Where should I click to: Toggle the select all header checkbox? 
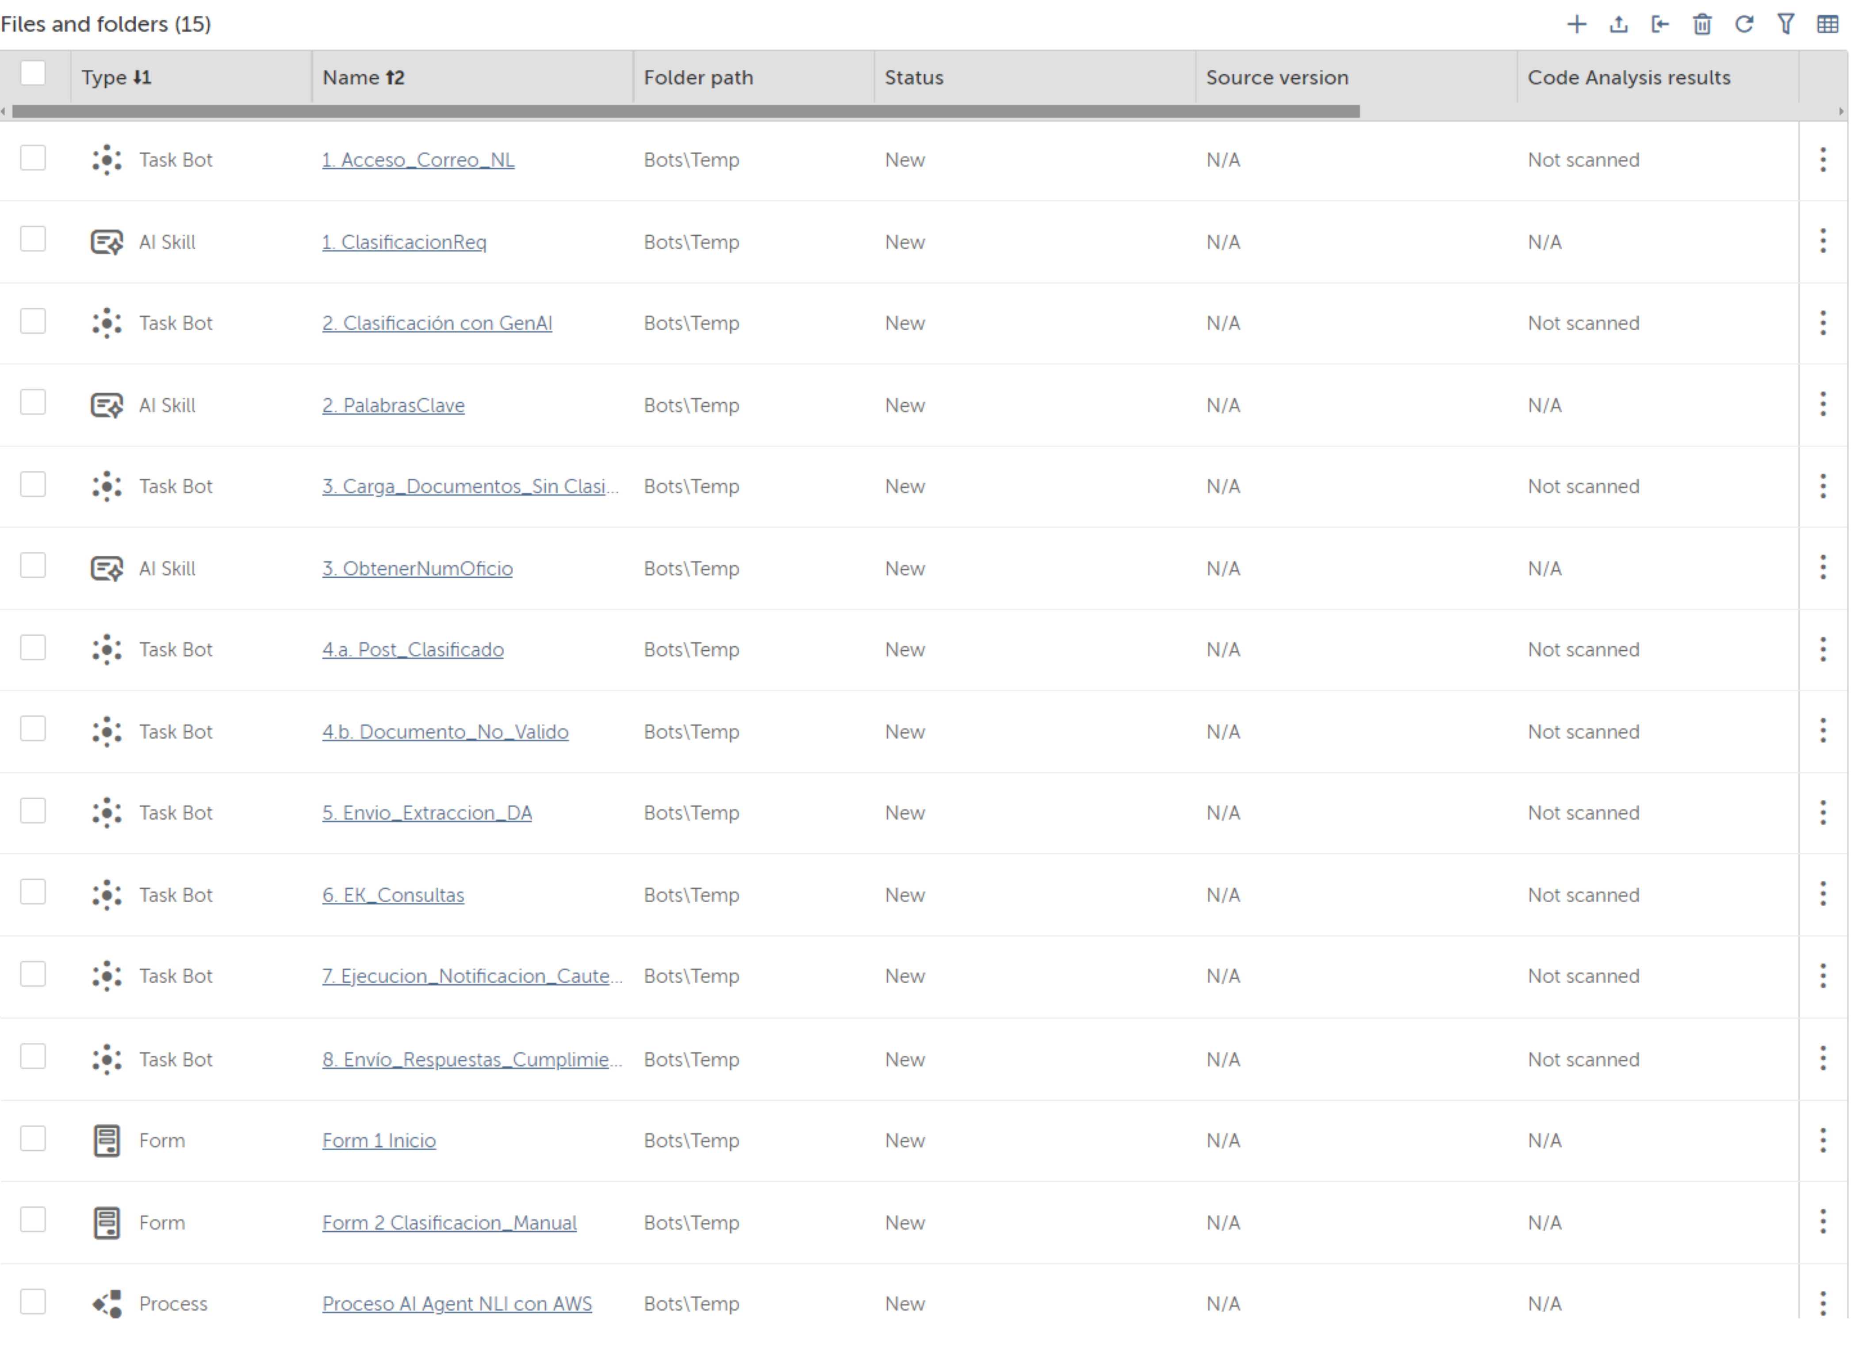coord(33,74)
